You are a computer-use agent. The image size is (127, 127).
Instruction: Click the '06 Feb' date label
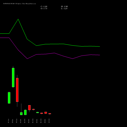[41, 121]
